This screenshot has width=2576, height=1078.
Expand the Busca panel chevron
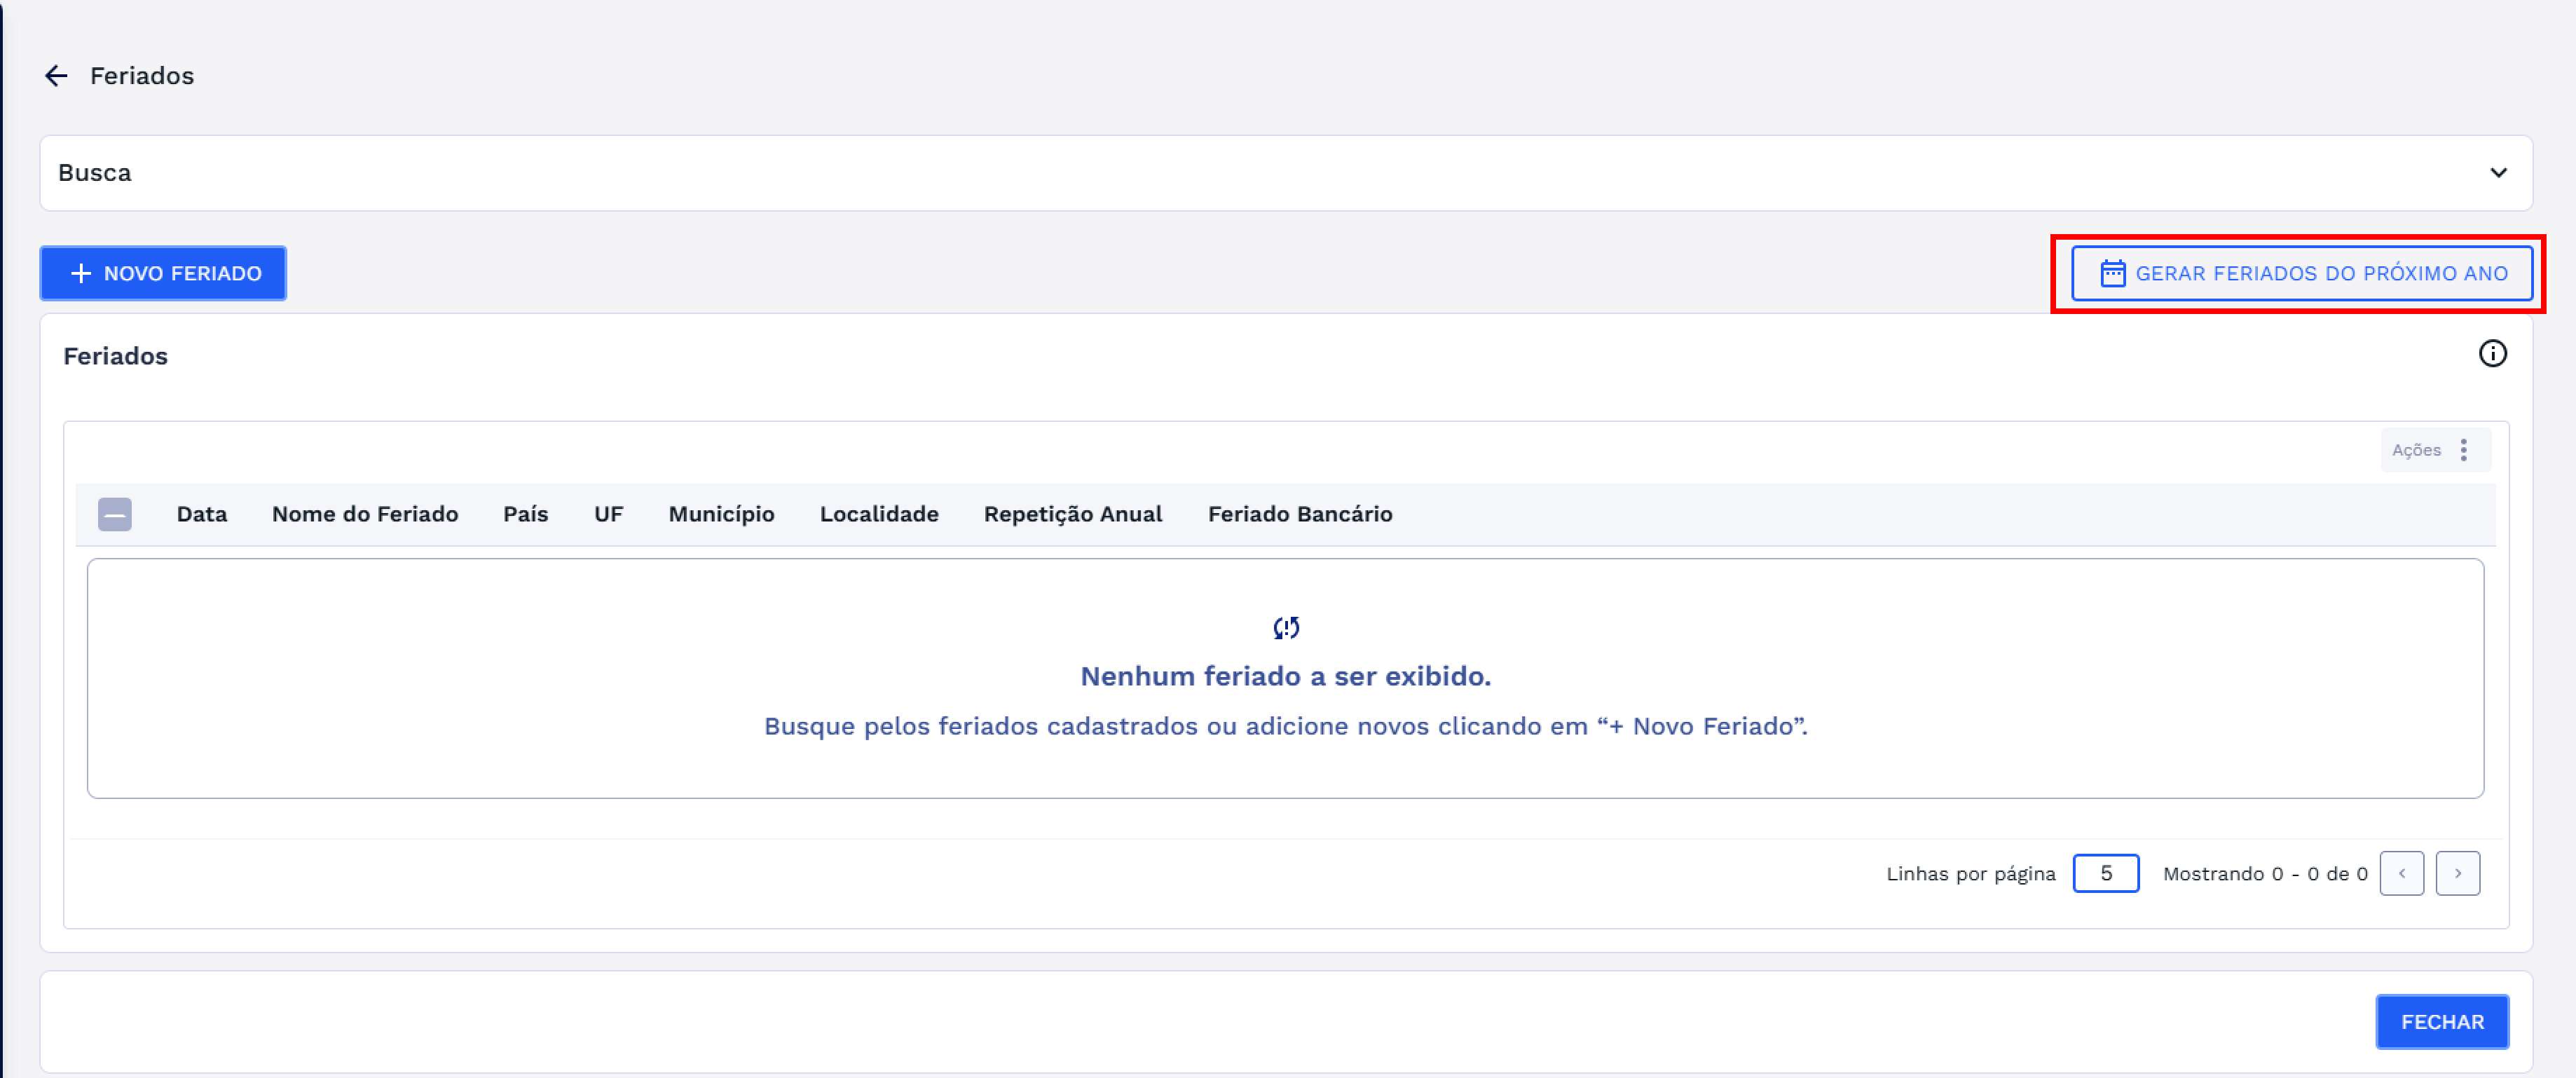[x=2498, y=173]
